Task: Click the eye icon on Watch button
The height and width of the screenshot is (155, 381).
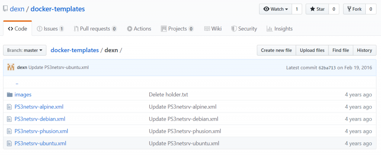Action: tap(266, 9)
